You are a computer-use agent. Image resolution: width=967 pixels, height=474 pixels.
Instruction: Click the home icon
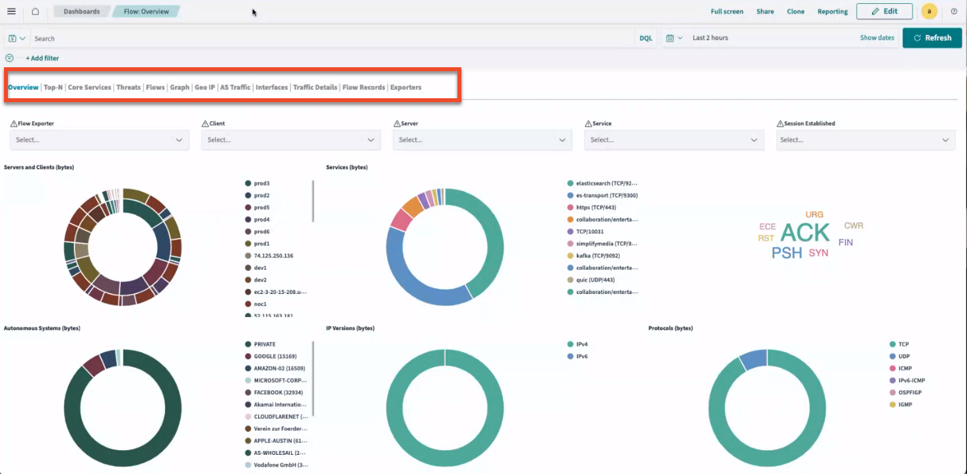[35, 11]
